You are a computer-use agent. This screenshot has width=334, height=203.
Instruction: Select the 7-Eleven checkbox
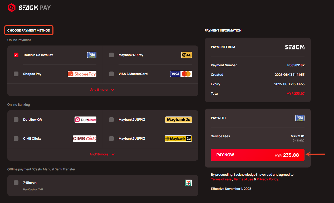(16, 183)
